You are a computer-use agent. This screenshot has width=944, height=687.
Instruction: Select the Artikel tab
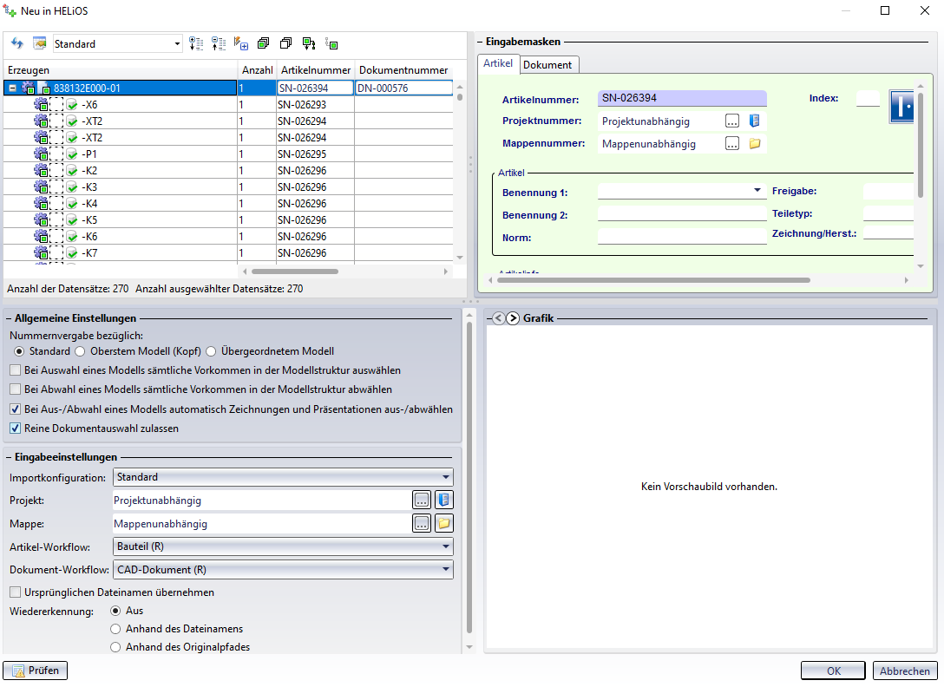click(498, 64)
